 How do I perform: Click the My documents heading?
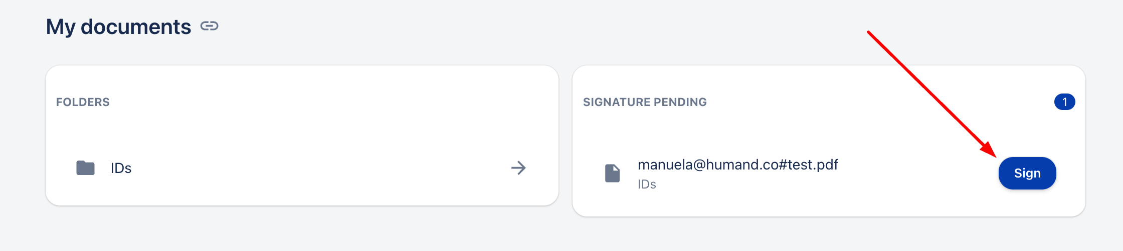tap(118, 26)
